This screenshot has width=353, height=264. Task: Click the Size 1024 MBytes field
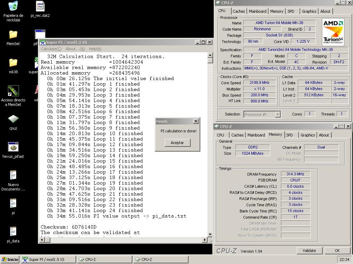click(x=253, y=153)
